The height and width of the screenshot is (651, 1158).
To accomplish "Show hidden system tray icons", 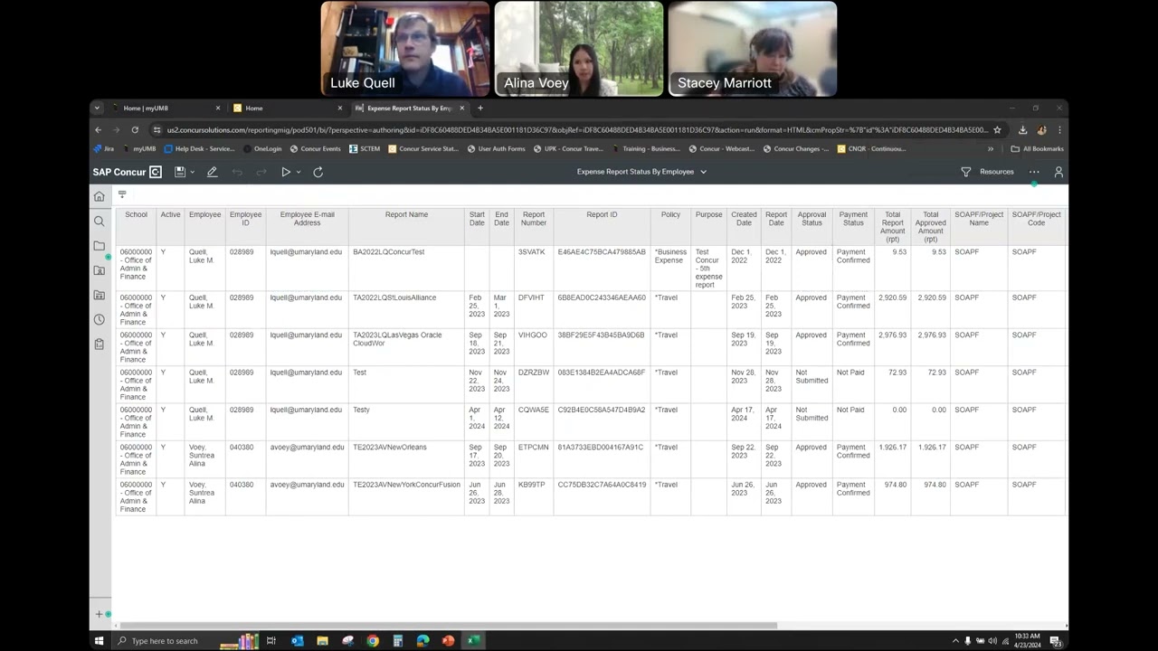I will point(955,641).
